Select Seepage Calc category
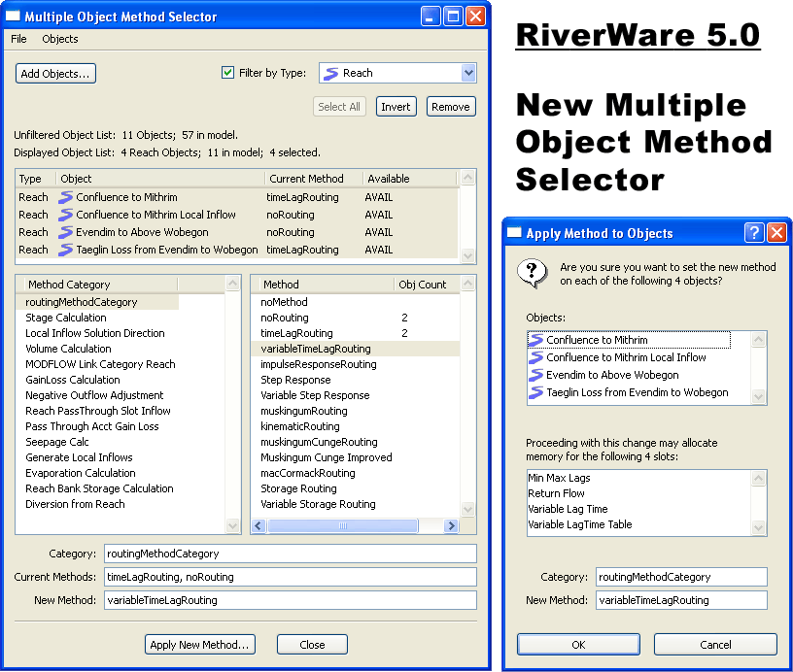 [57, 442]
